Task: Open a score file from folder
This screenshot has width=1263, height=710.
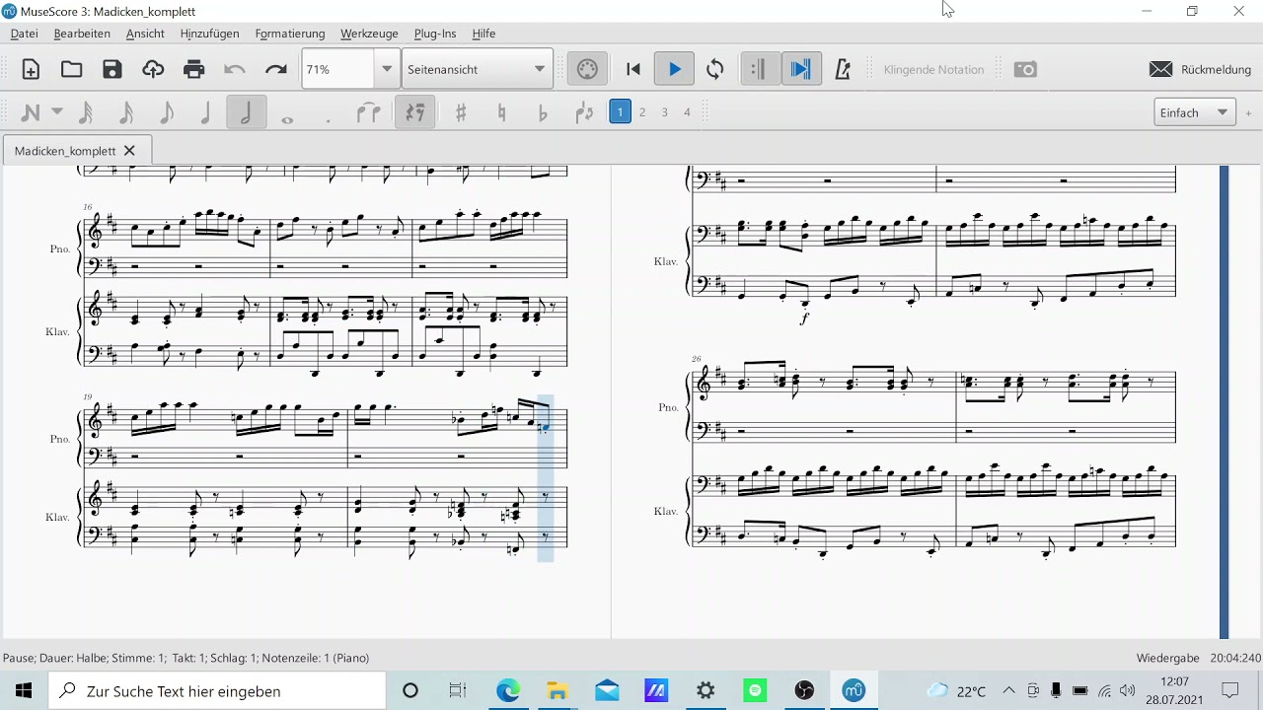Action: click(x=71, y=69)
